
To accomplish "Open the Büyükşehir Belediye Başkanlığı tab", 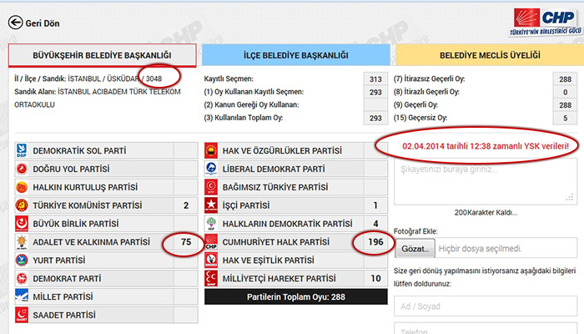I will pyautogui.click(x=102, y=54).
